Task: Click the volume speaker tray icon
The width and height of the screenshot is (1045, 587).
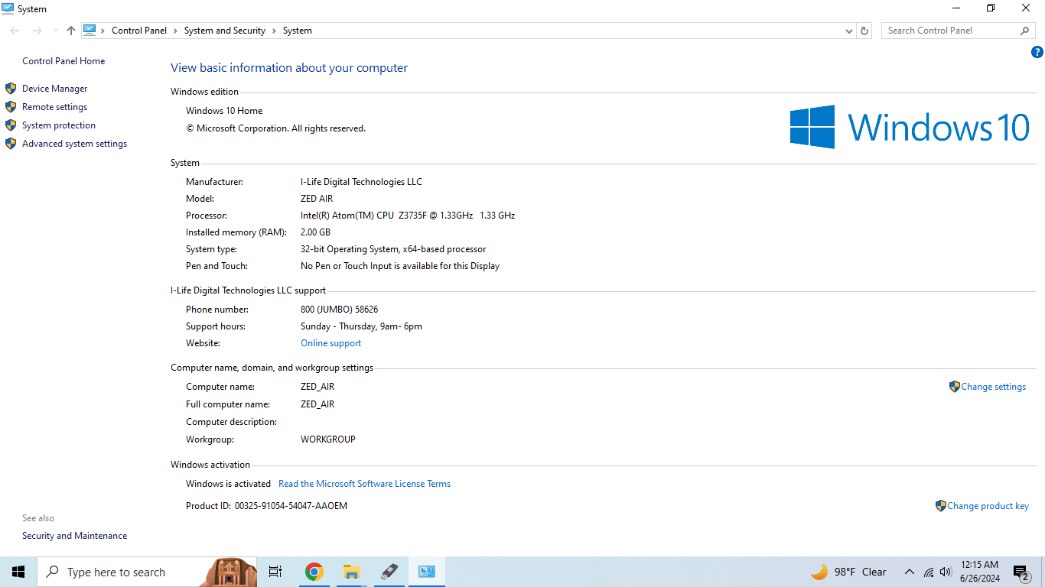Action: tap(946, 572)
